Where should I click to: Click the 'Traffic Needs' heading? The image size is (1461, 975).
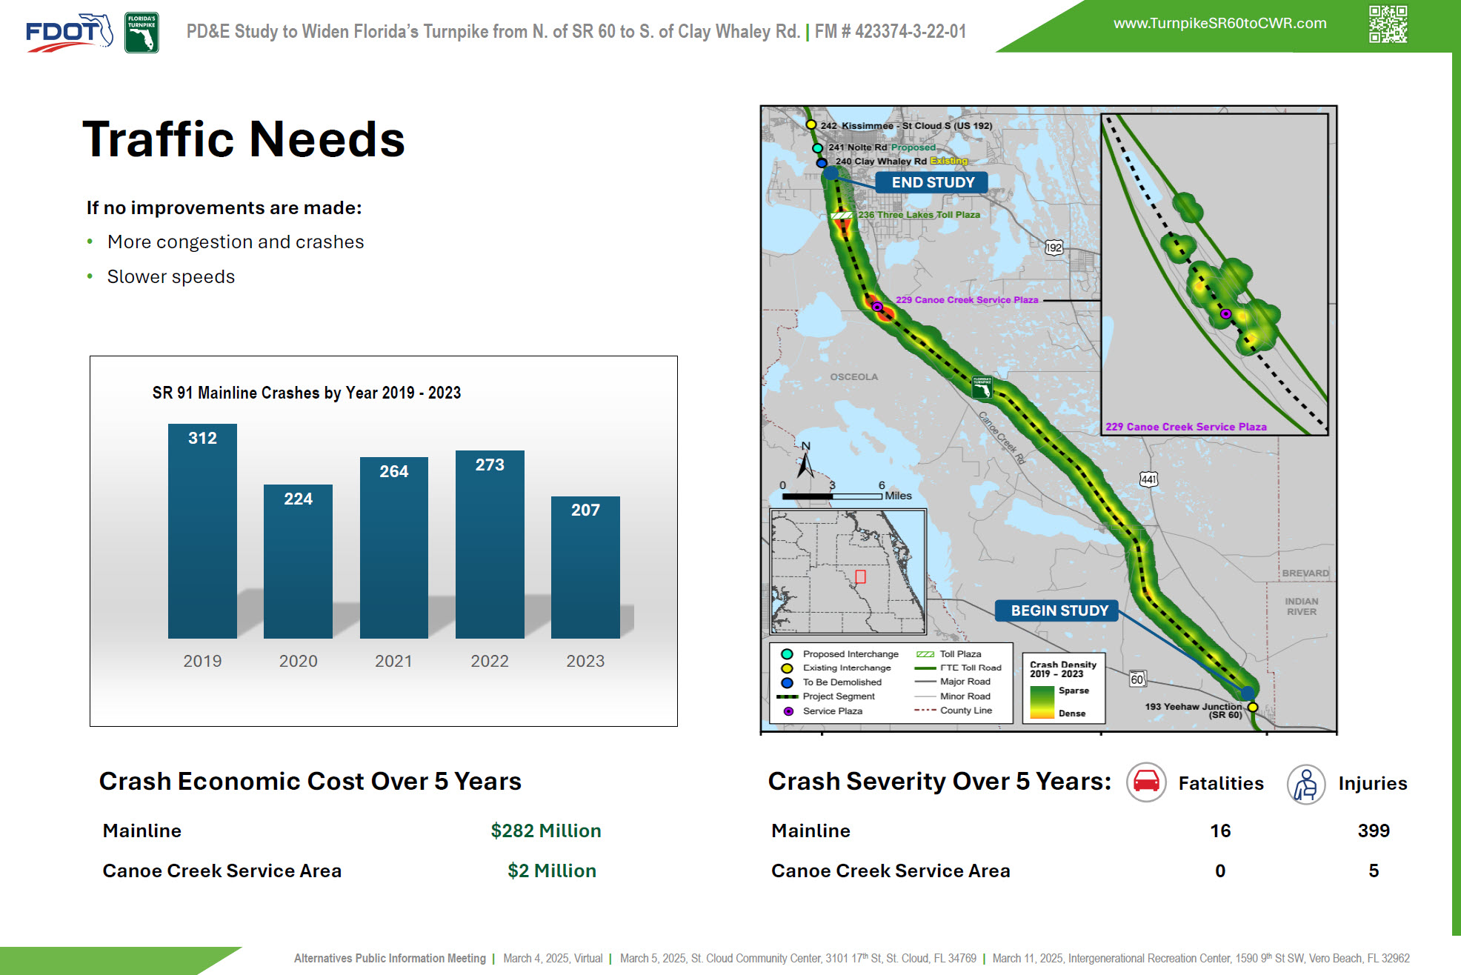click(x=244, y=139)
